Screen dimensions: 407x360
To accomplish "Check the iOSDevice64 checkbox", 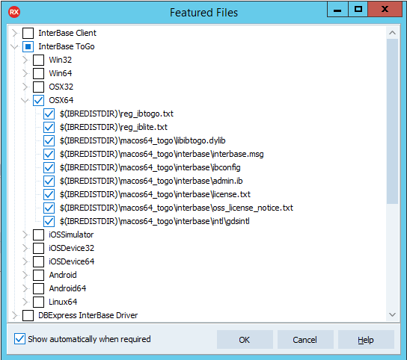I will pos(38,261).
